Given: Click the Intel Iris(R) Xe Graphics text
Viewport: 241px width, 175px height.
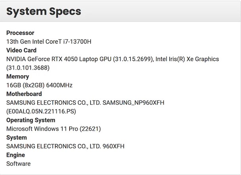Looking at the screenshot, I should click(187, 59).
